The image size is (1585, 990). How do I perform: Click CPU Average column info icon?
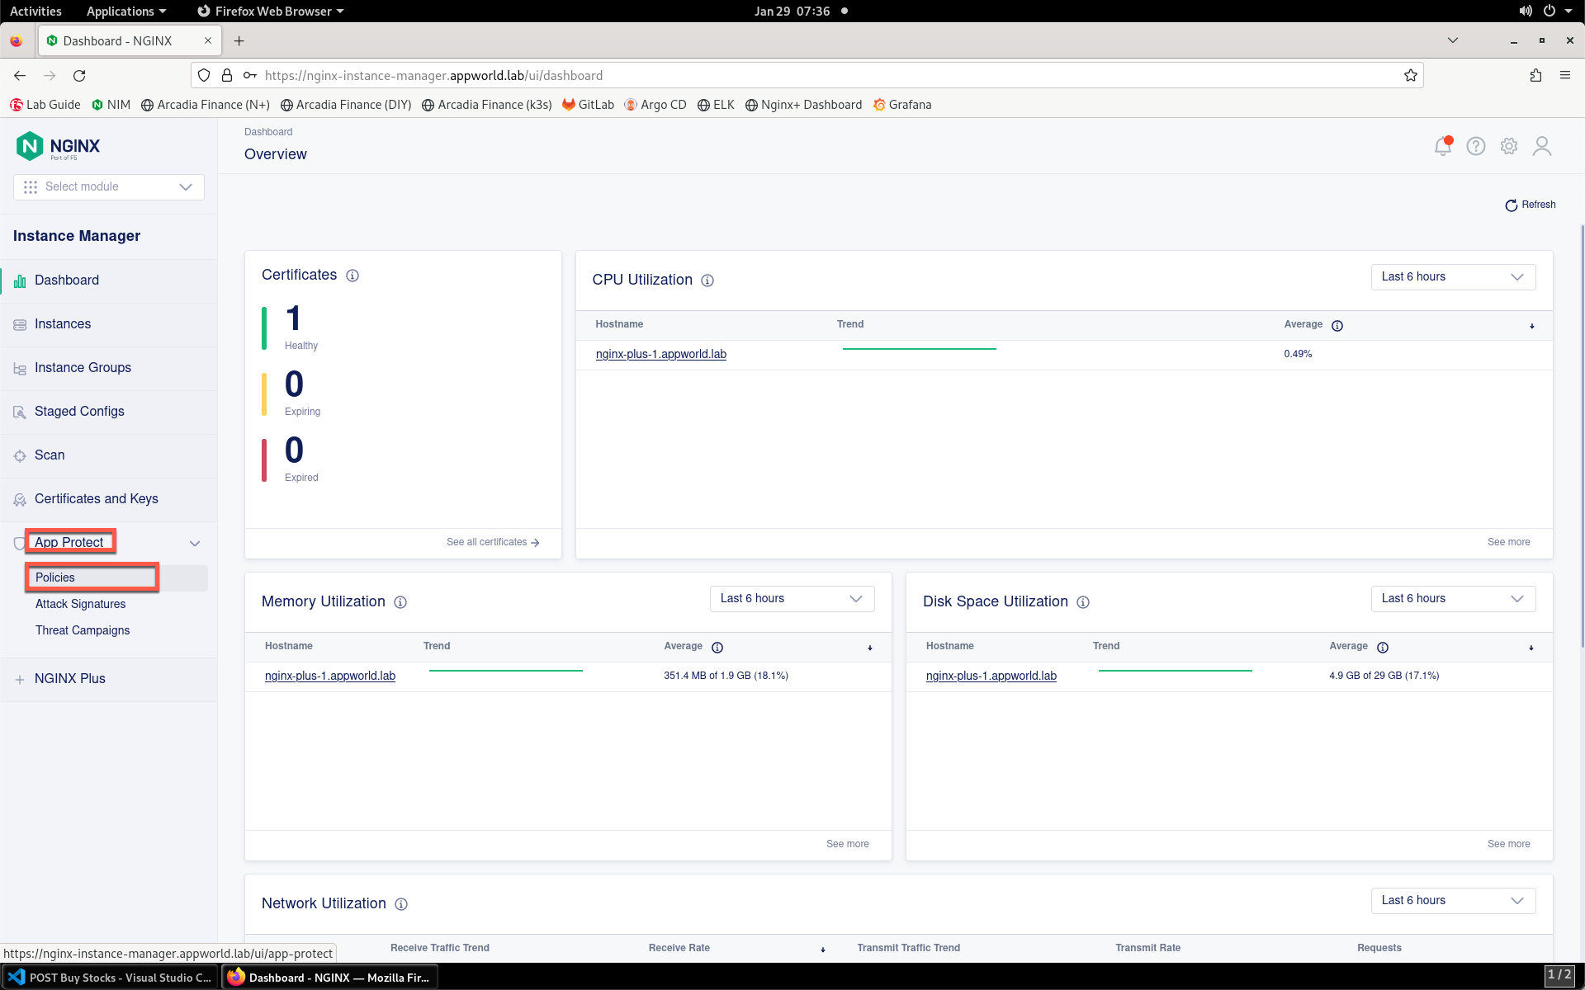tap(1337, 326)
